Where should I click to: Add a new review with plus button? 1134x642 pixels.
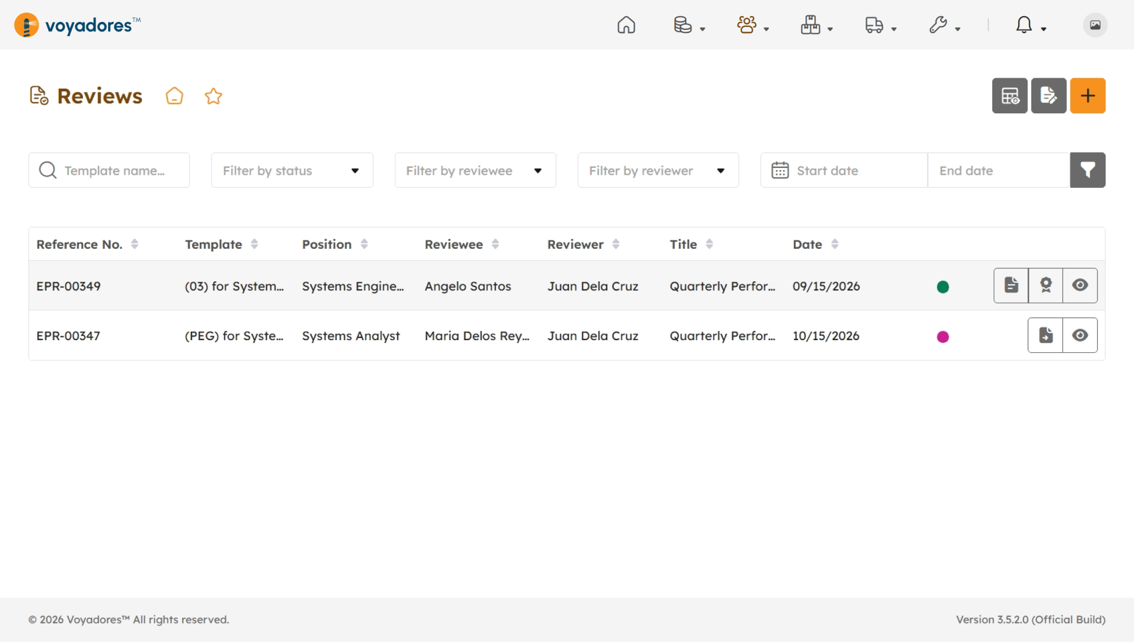1088,96
